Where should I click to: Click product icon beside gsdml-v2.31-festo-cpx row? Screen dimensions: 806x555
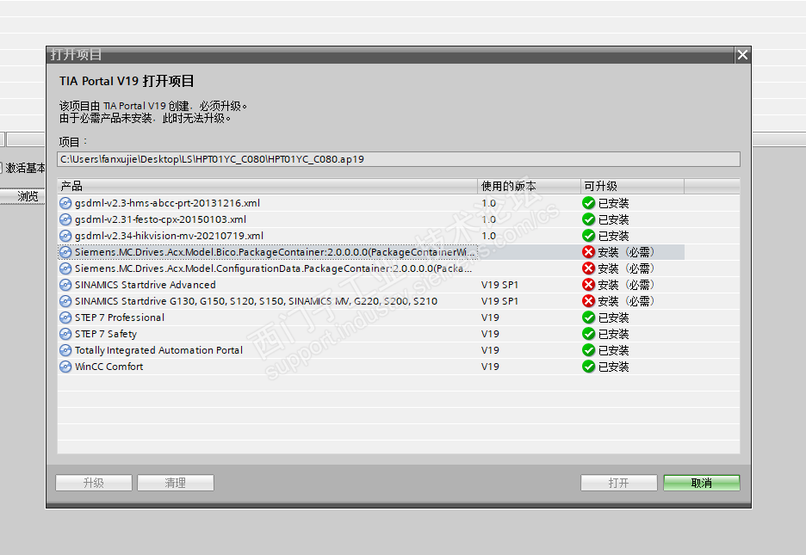click(x=65, y=219)
